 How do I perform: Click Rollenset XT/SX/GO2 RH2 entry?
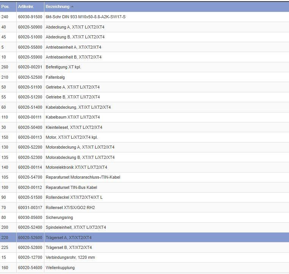point(70,207)
